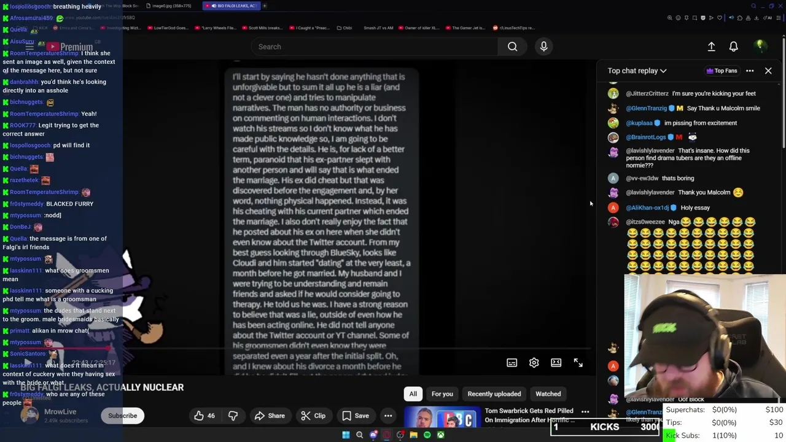Open the Smash JT vs AM bookmark

(x=377, y=28)
